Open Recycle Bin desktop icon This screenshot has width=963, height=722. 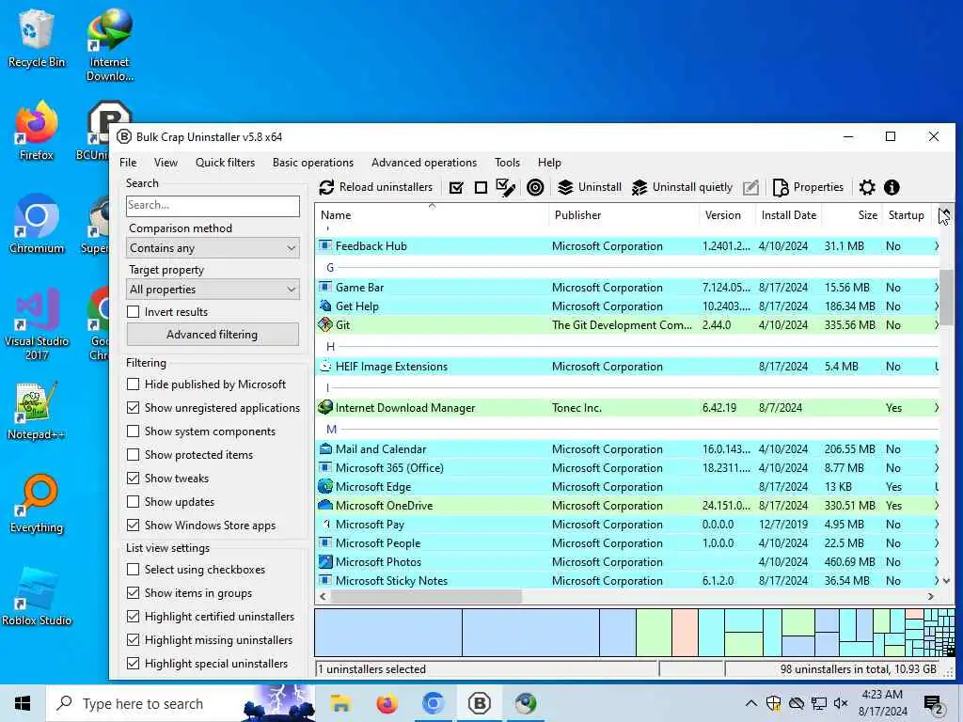pos(37,39)
